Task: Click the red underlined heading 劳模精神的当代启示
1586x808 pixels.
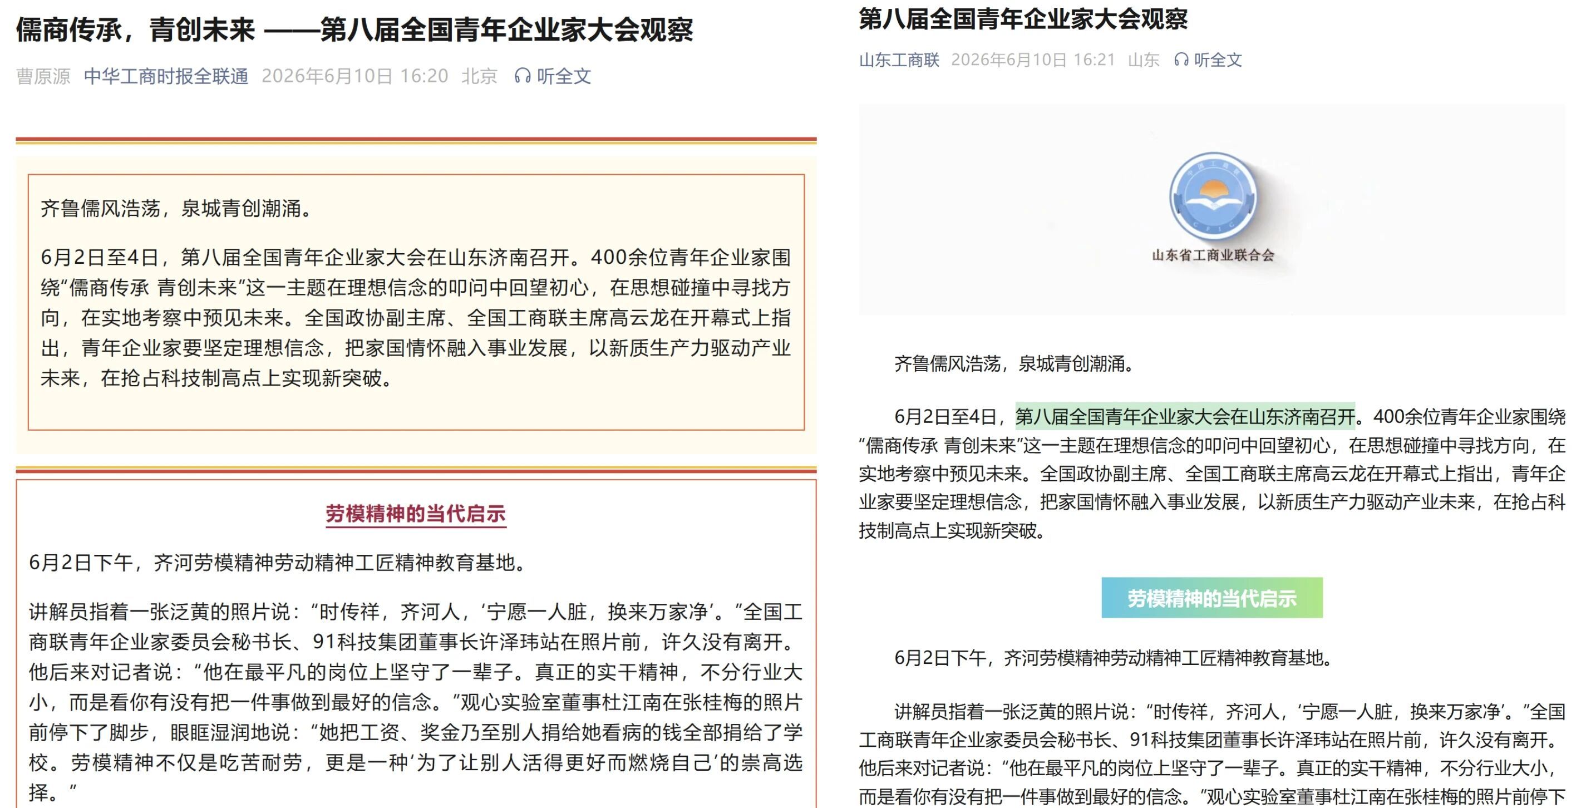Action: (x=416, y=514)
